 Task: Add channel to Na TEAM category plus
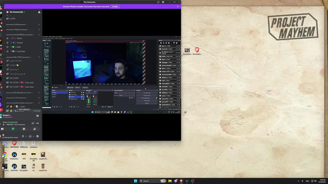pyautogui.click(x=39, y=57)
